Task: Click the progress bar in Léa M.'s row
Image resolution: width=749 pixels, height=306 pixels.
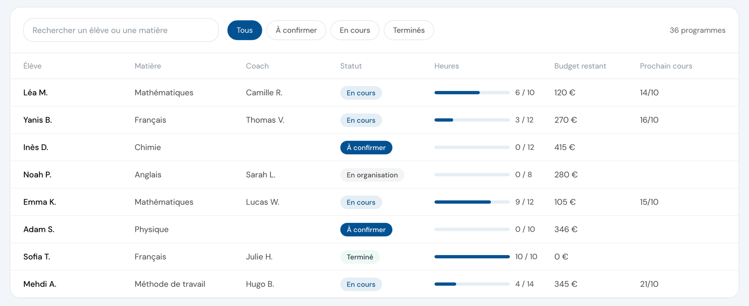Action: click(x=472, y=93)
